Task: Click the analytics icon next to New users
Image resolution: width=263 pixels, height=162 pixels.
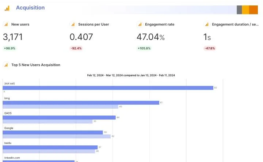Action: coord(6,25)
